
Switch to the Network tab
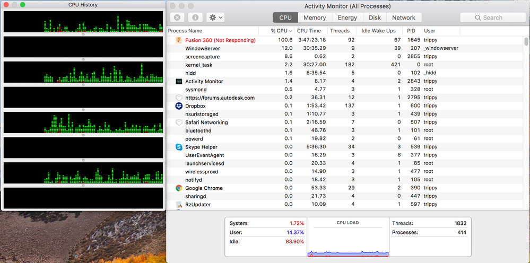pyautogui.click(x=404, y=17)
